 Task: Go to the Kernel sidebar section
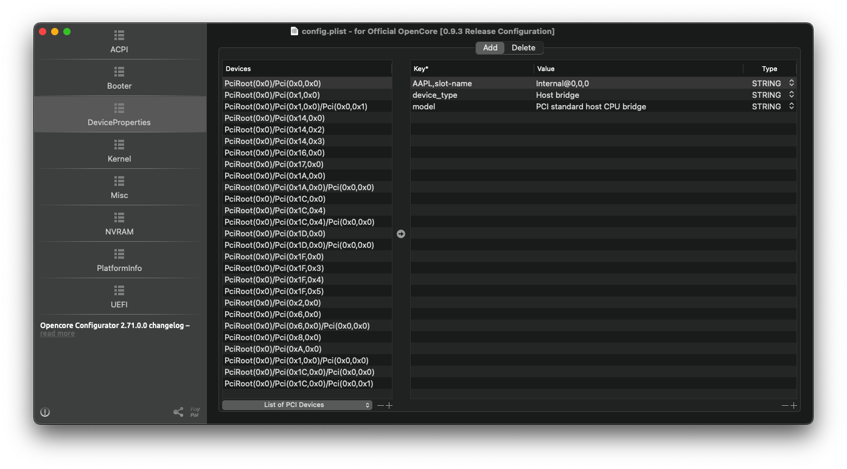pos(119,151)
